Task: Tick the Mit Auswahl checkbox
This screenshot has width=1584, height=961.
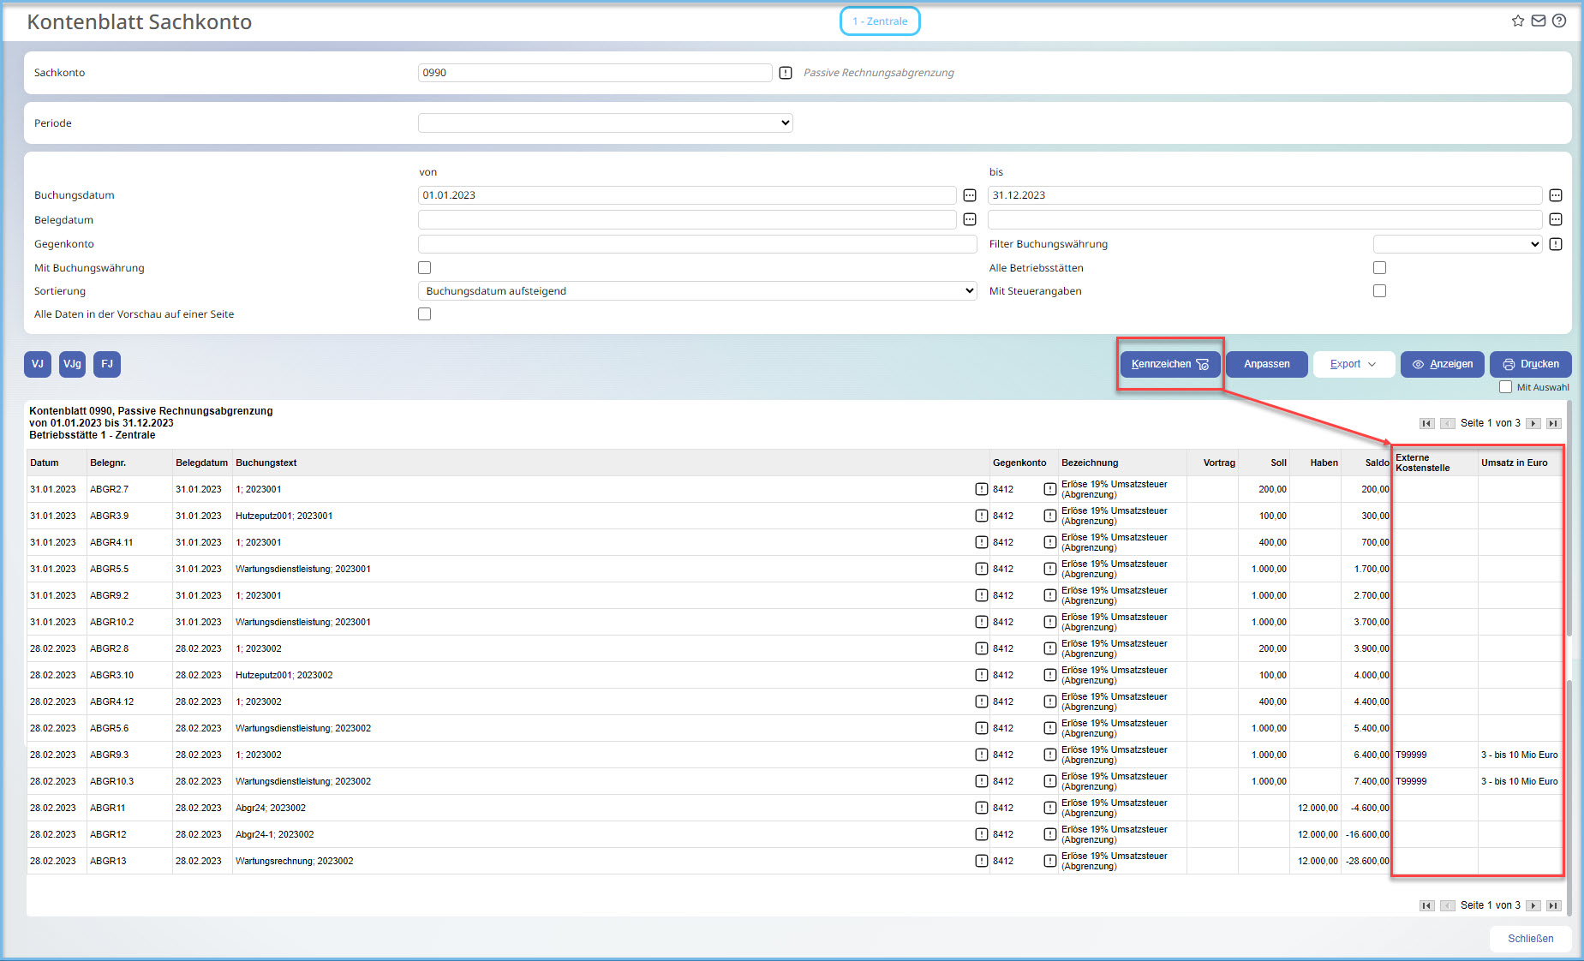Action: (1505, 387)
